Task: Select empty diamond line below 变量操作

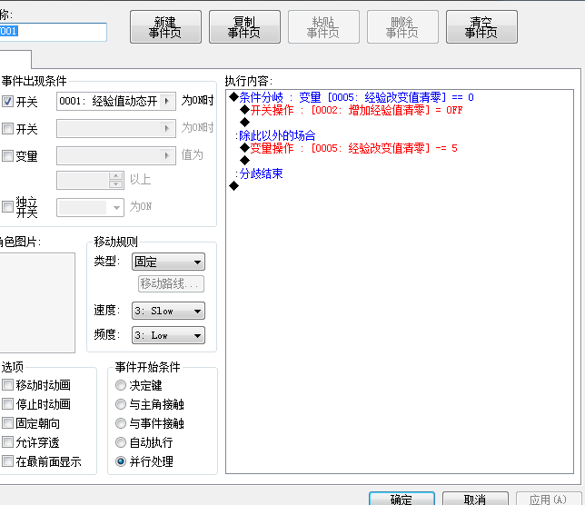Action: (244, 161)
